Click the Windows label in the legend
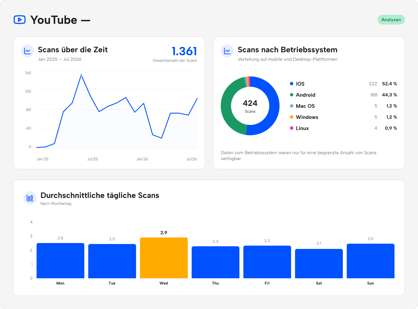Screen dimensions: 418x309 [x=307, y=117]
